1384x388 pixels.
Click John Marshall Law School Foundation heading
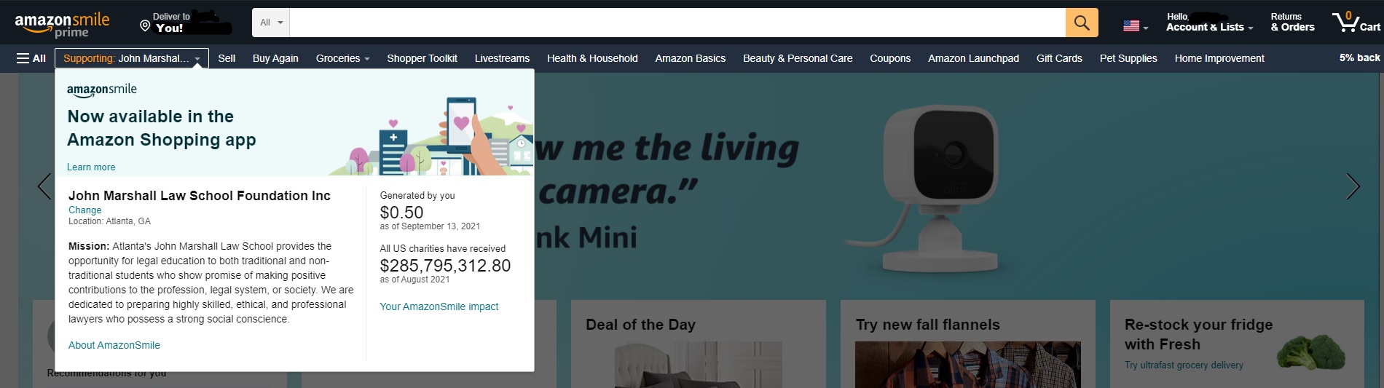coord(200,196)
